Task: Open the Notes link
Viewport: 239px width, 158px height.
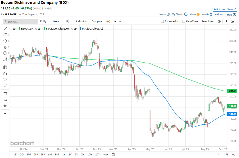Action: coord(163,14)
